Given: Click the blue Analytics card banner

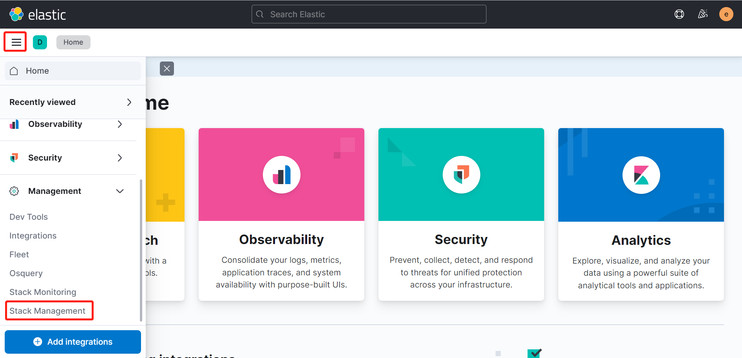Looking at the screenshot, I should pos(641,175).
